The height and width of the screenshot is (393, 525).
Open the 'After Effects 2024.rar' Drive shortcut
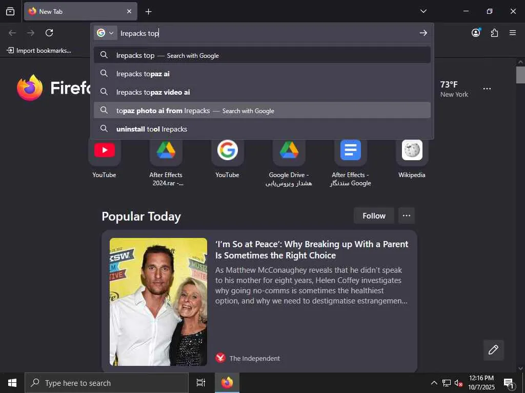166,163
